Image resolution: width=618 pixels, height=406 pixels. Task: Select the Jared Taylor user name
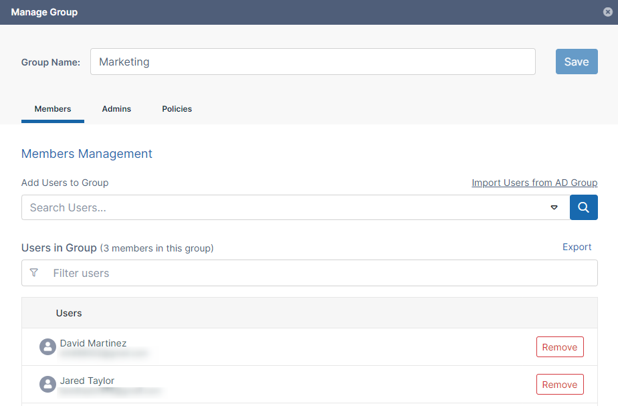[87, 381]
